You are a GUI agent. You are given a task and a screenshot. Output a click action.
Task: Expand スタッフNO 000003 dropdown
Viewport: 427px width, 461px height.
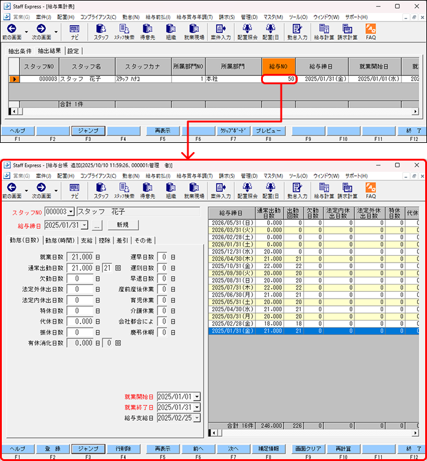point(71,212)
